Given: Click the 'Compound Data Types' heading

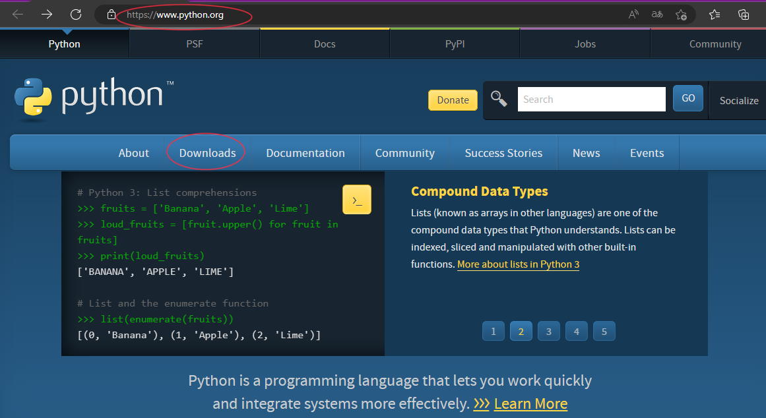Looking at the screenshot, I should pos(479,191).
